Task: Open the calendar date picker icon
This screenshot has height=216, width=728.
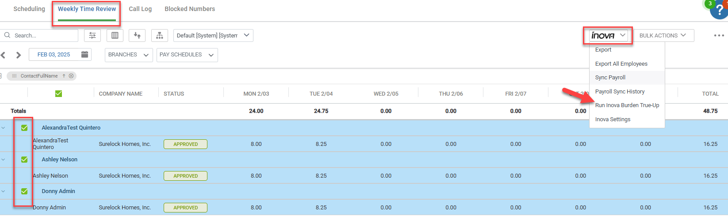Action: click(x=85, y=55)
